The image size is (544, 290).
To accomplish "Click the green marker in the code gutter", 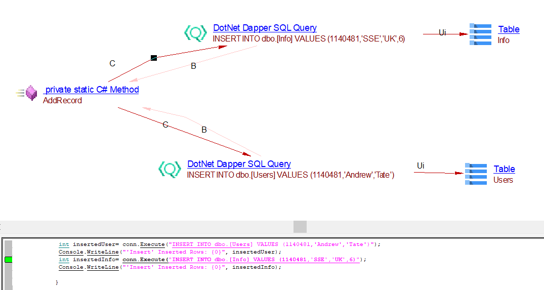I will click(x=8, y=260).
